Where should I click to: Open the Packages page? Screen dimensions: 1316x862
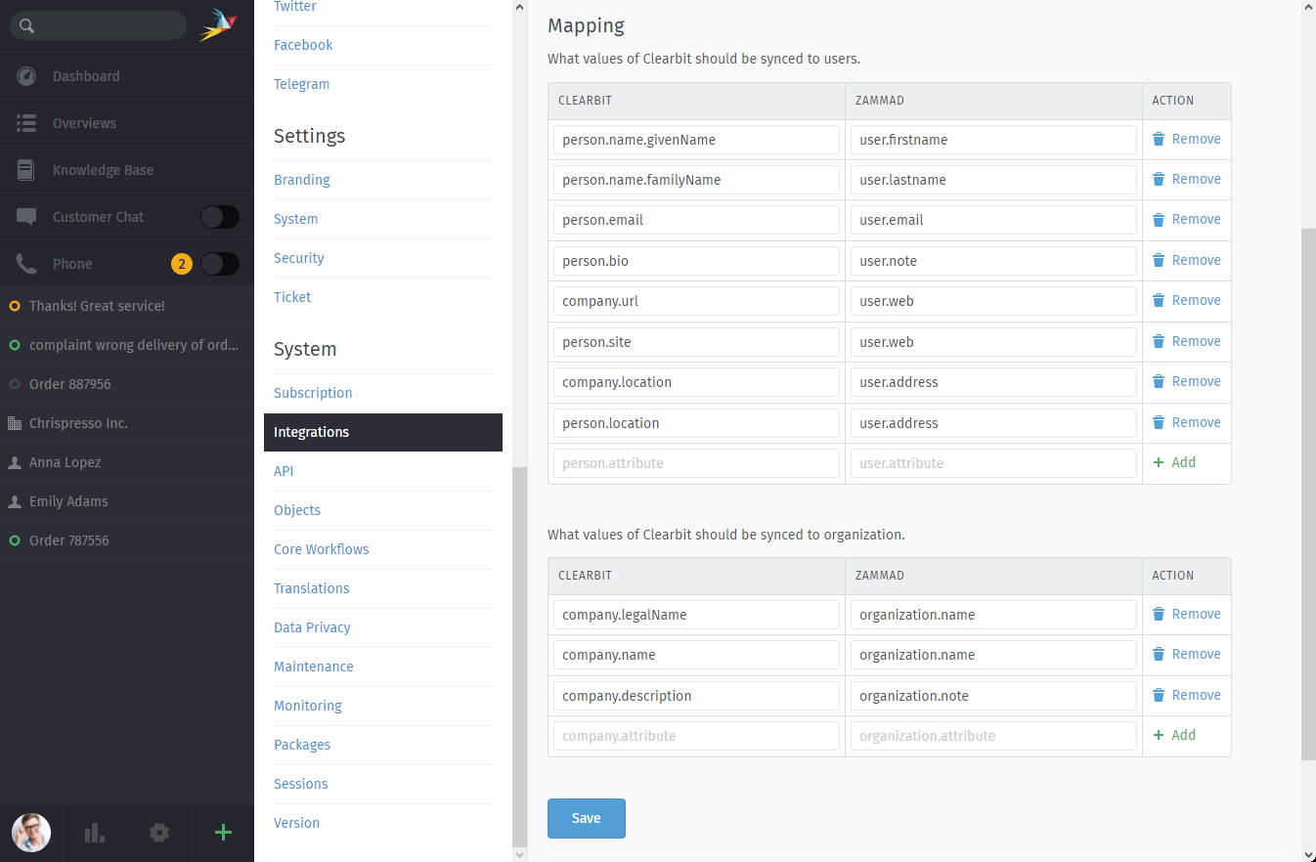(x=302, y=745)
